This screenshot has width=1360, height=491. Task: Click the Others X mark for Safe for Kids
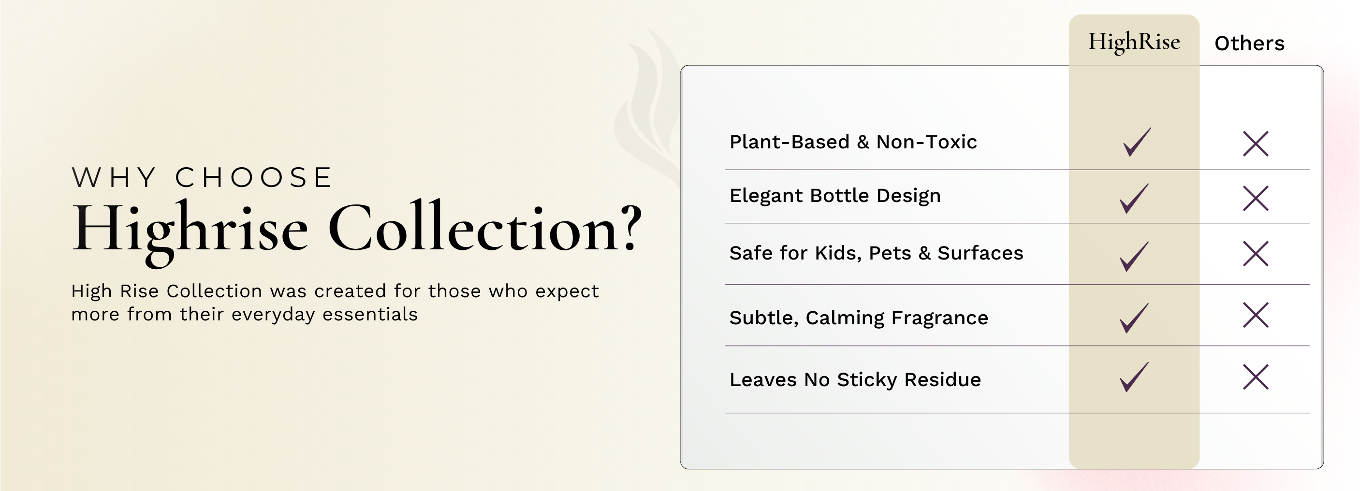(x=1255, y=254)
